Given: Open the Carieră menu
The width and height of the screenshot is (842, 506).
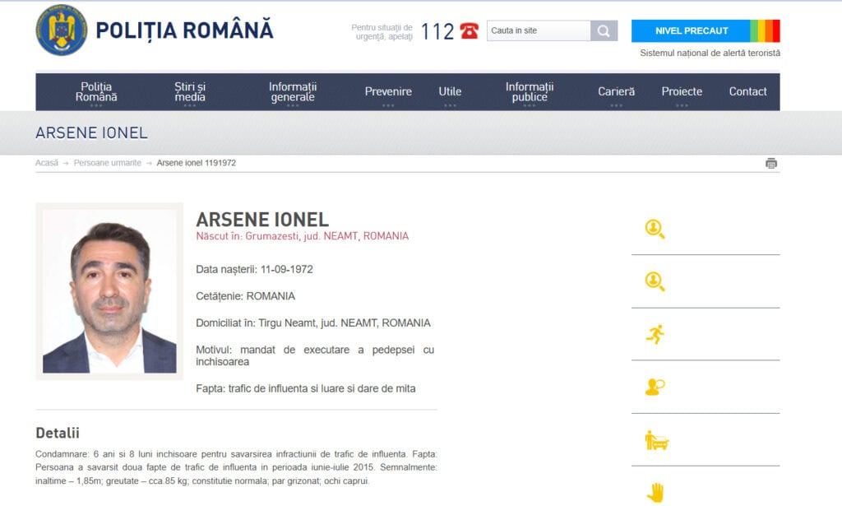Looking at the screenshot, I should (617, 92).
